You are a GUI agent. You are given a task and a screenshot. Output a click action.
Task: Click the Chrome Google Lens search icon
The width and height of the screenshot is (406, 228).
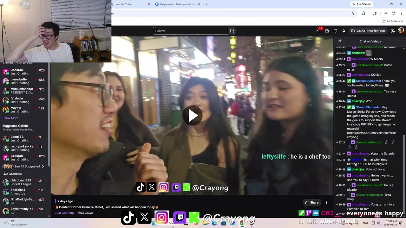[x=375, y=13]
